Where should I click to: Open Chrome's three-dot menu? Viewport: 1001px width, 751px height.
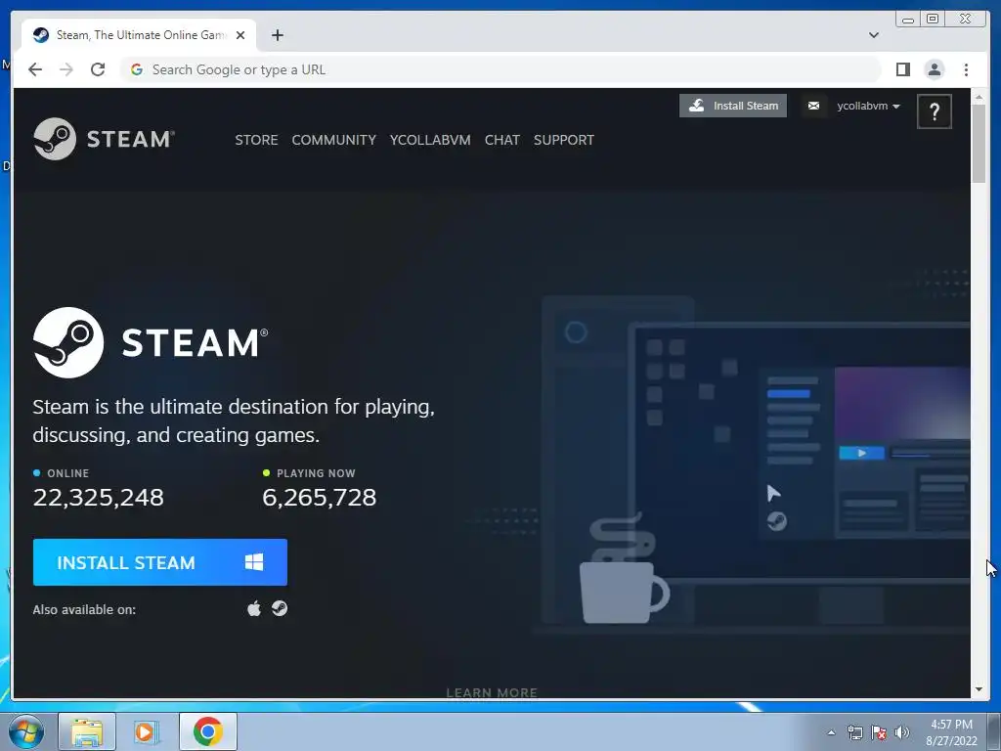[x=966, y=69]
